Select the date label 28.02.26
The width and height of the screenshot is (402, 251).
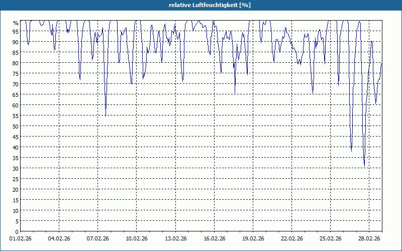pyautogui.click(x=369, y=238)
